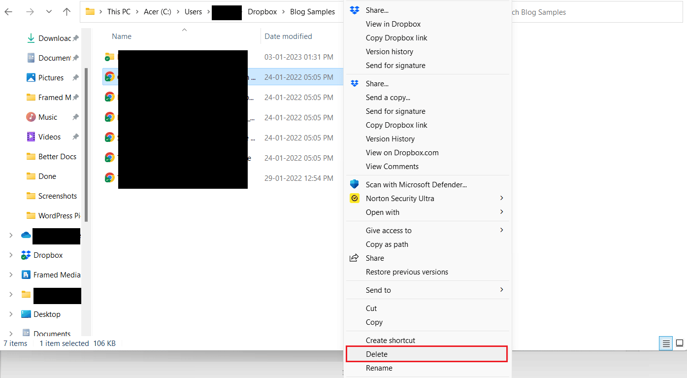Click Users breadcrumb in path
The image size is (687, 378).
(193, 12)
